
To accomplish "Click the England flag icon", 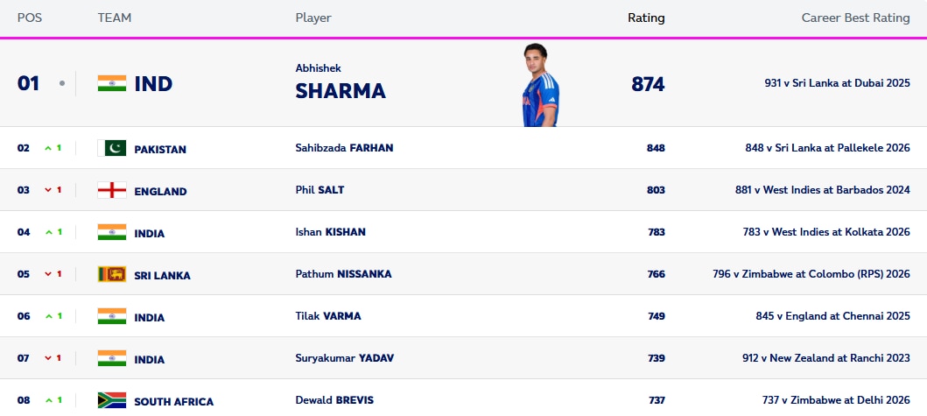I will point(111,191).
